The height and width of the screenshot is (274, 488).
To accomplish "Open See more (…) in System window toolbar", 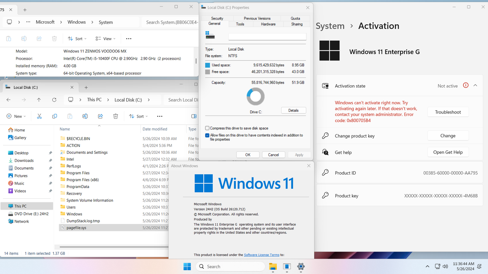I will tap(128, 38).
